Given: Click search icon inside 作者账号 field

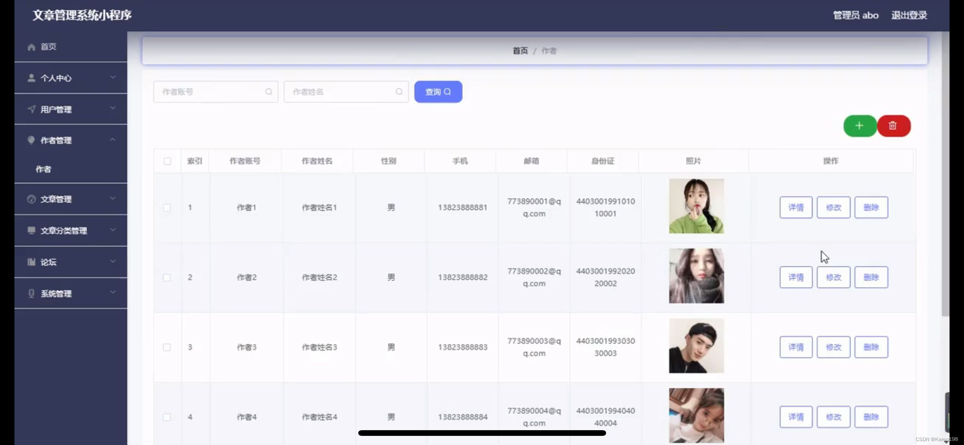Looking at the screenshot, I should [268, 92].
